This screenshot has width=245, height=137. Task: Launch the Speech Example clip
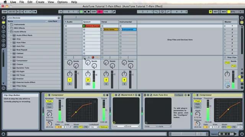[x=84, y=26]
